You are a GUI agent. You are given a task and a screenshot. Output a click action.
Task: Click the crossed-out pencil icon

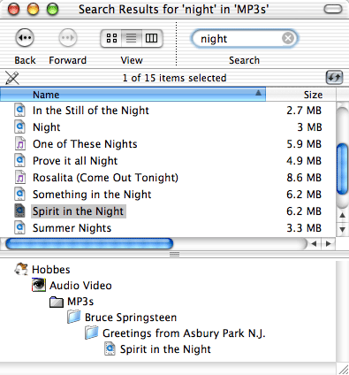[x=12, y=78]
